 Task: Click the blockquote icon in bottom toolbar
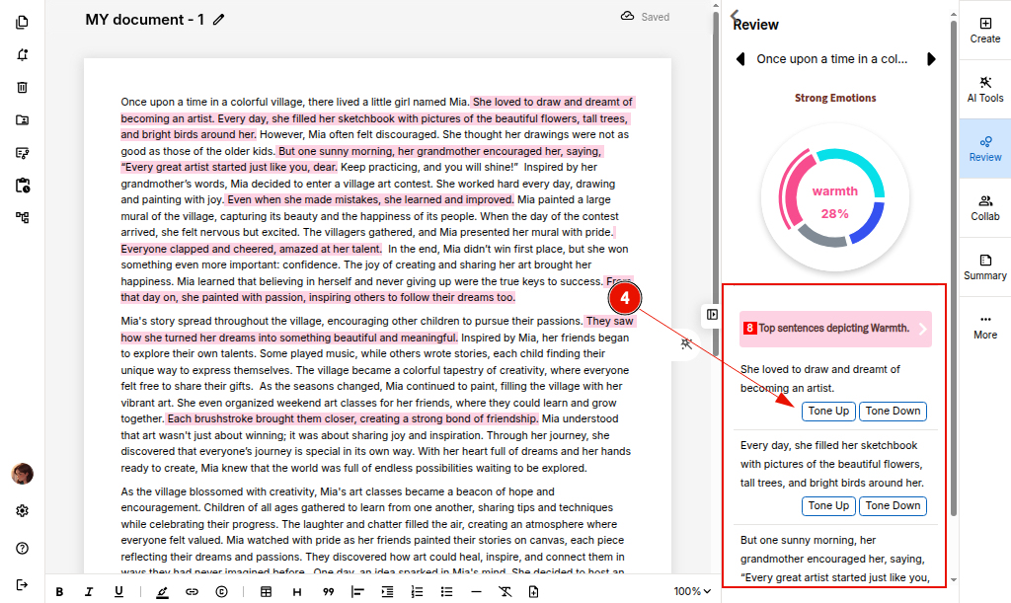click(328, 592)
